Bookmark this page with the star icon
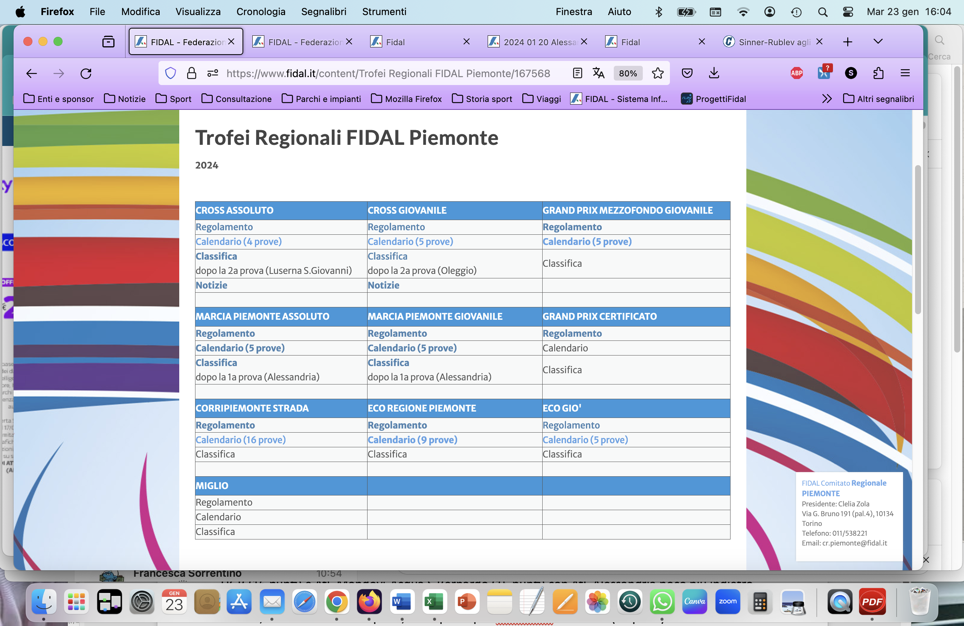 657,73
